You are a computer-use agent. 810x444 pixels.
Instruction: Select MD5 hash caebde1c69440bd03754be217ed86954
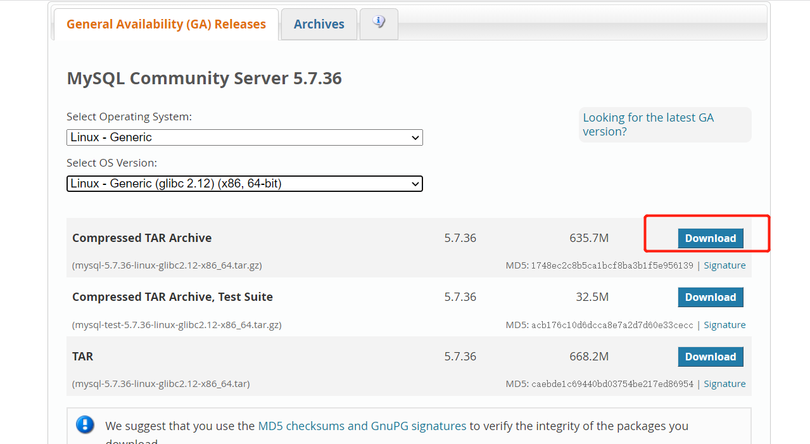[612, 384]
